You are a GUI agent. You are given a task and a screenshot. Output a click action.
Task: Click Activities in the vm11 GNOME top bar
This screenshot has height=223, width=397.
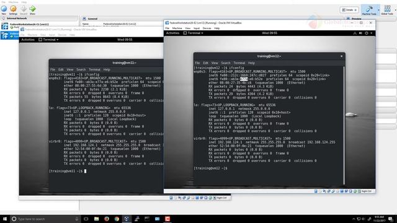(x=27, y=40)
